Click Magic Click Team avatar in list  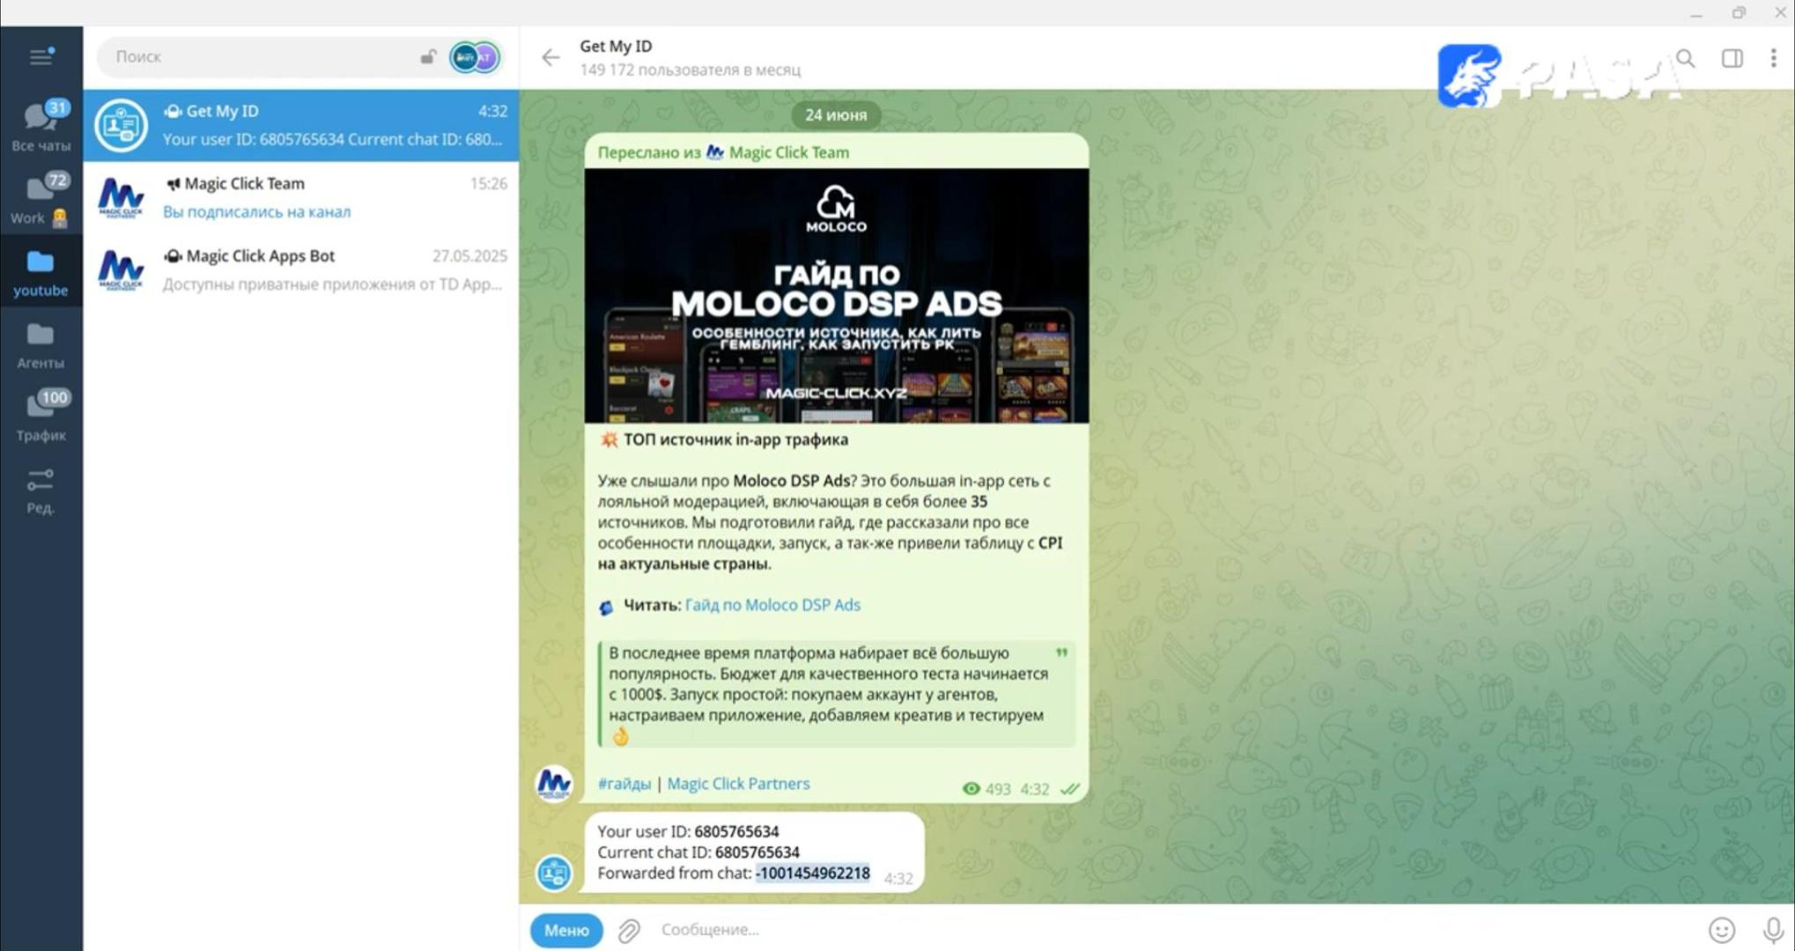pyautogui.click(x=122, y=197)
